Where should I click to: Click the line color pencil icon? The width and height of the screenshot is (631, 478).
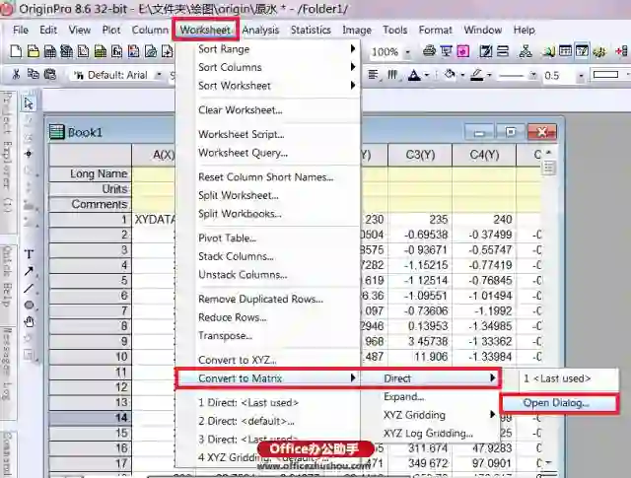(477, 75)
